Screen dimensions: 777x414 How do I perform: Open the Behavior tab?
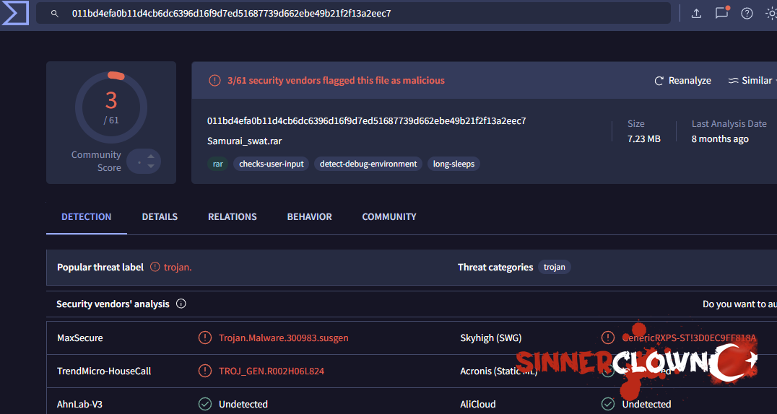[309, 216]
